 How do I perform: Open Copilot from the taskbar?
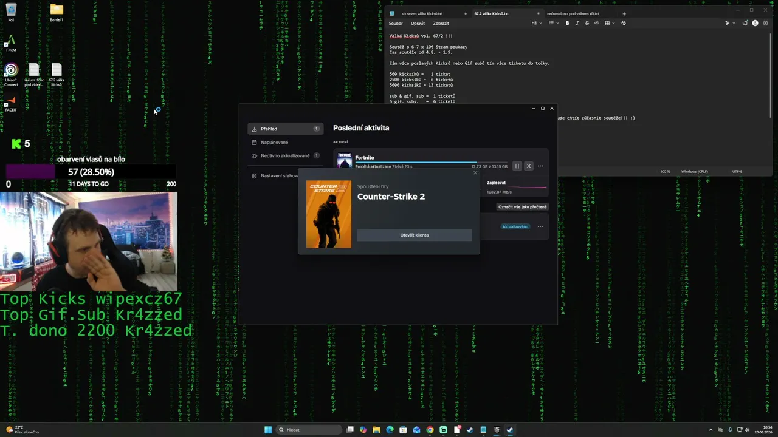(x=363, y=430)
